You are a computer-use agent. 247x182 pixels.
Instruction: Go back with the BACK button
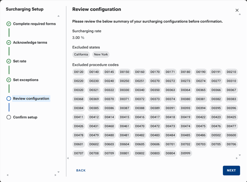[x=81, y=170]
